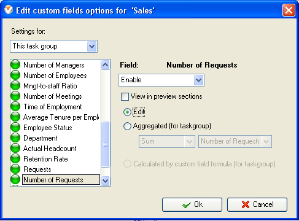Click the field list scrollbar thumb
The width and height of the screenshot is (299, 221).
coord(106,144)
